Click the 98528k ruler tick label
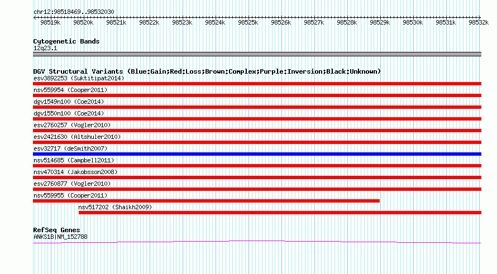 pos(347,22)
